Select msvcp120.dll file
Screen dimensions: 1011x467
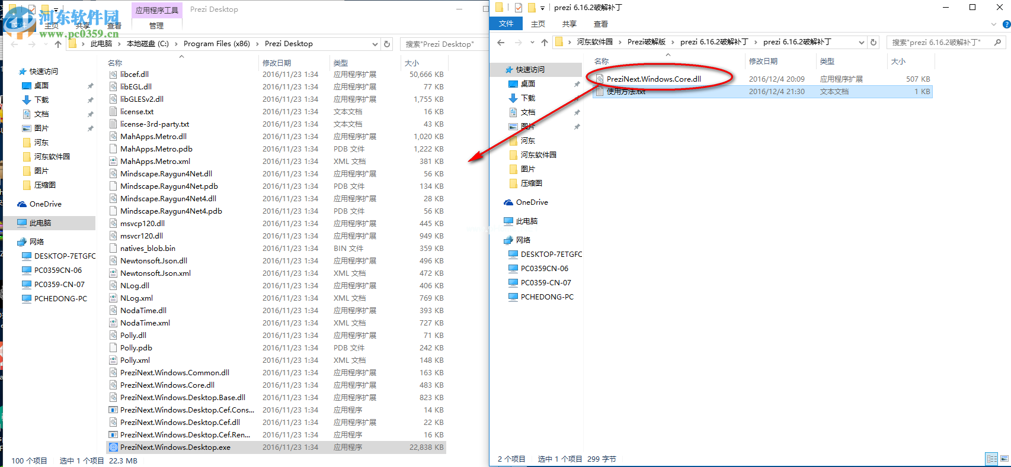point(142,223)
